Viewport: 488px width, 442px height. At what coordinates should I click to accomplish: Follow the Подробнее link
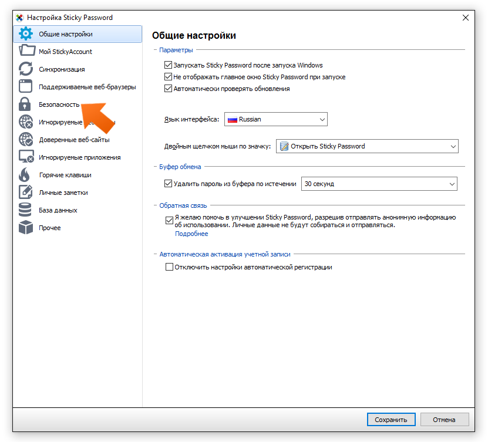191,234
